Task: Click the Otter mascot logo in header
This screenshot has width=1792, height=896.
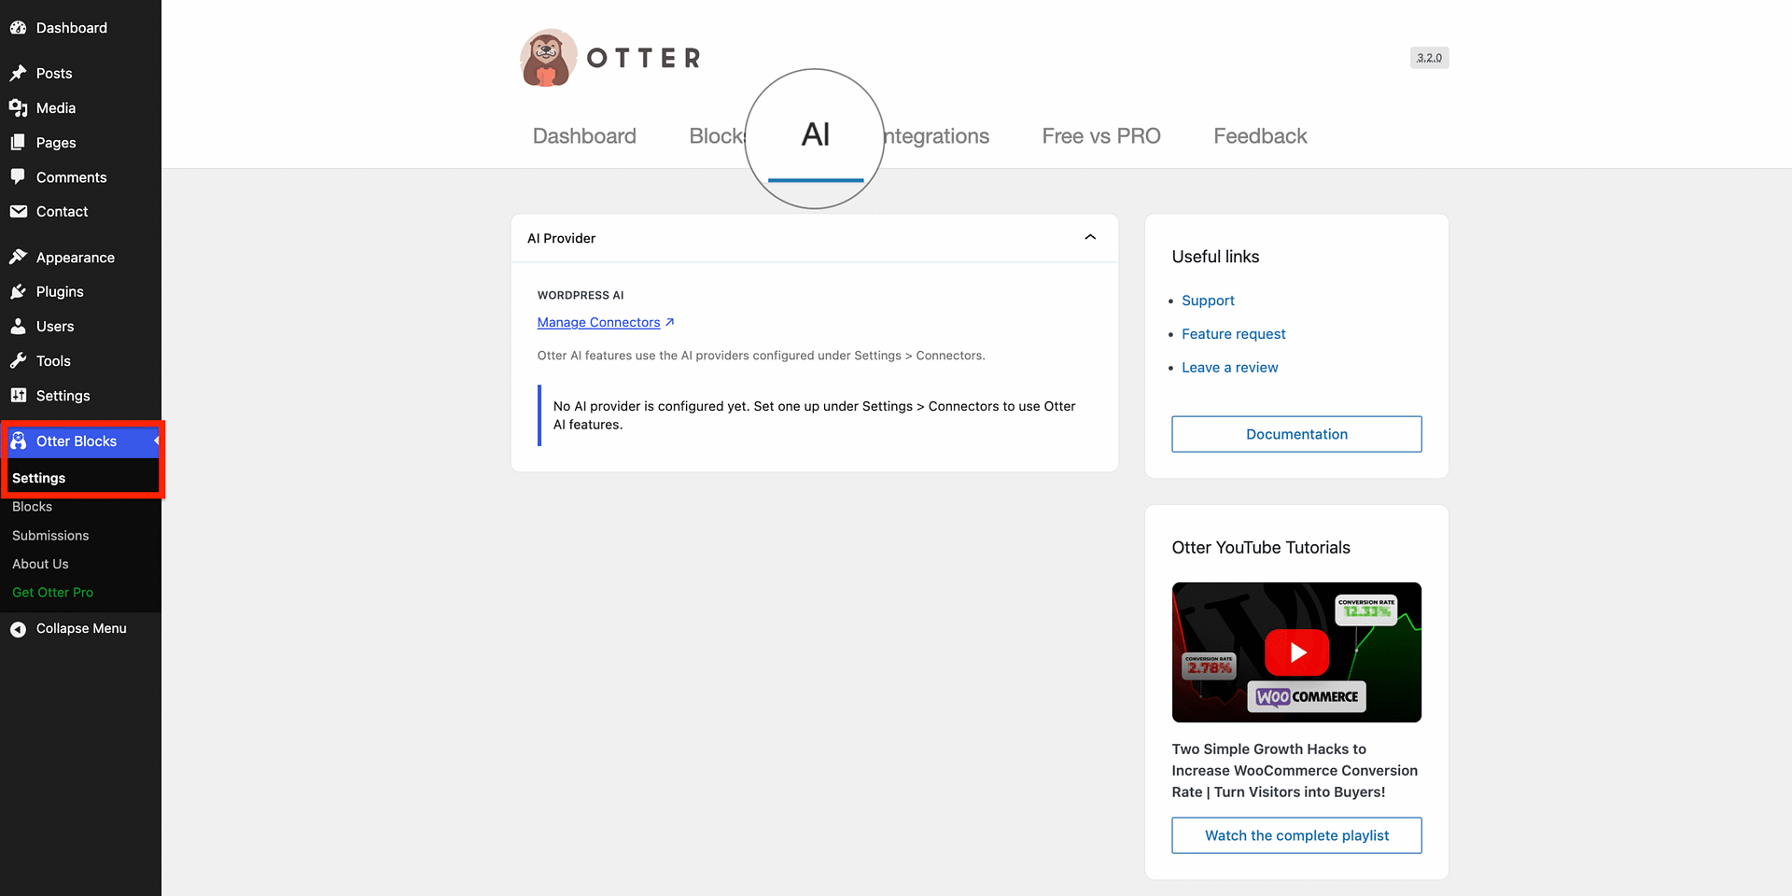Action: (548, 58)
